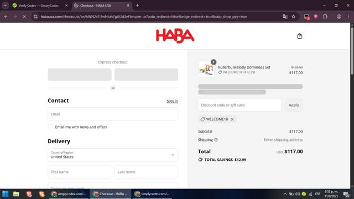Image resolution: width=354 pixels, height=199 pixels.
Task: Click the Apply discount button
Action: click(294, 105)
